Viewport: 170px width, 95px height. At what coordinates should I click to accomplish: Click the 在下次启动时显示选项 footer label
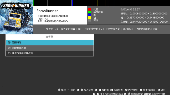[112, 94]
